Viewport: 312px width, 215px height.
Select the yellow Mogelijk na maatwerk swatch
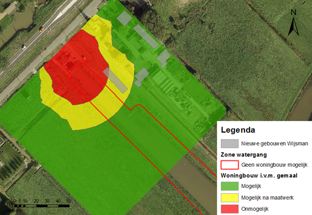coord(230,197)
